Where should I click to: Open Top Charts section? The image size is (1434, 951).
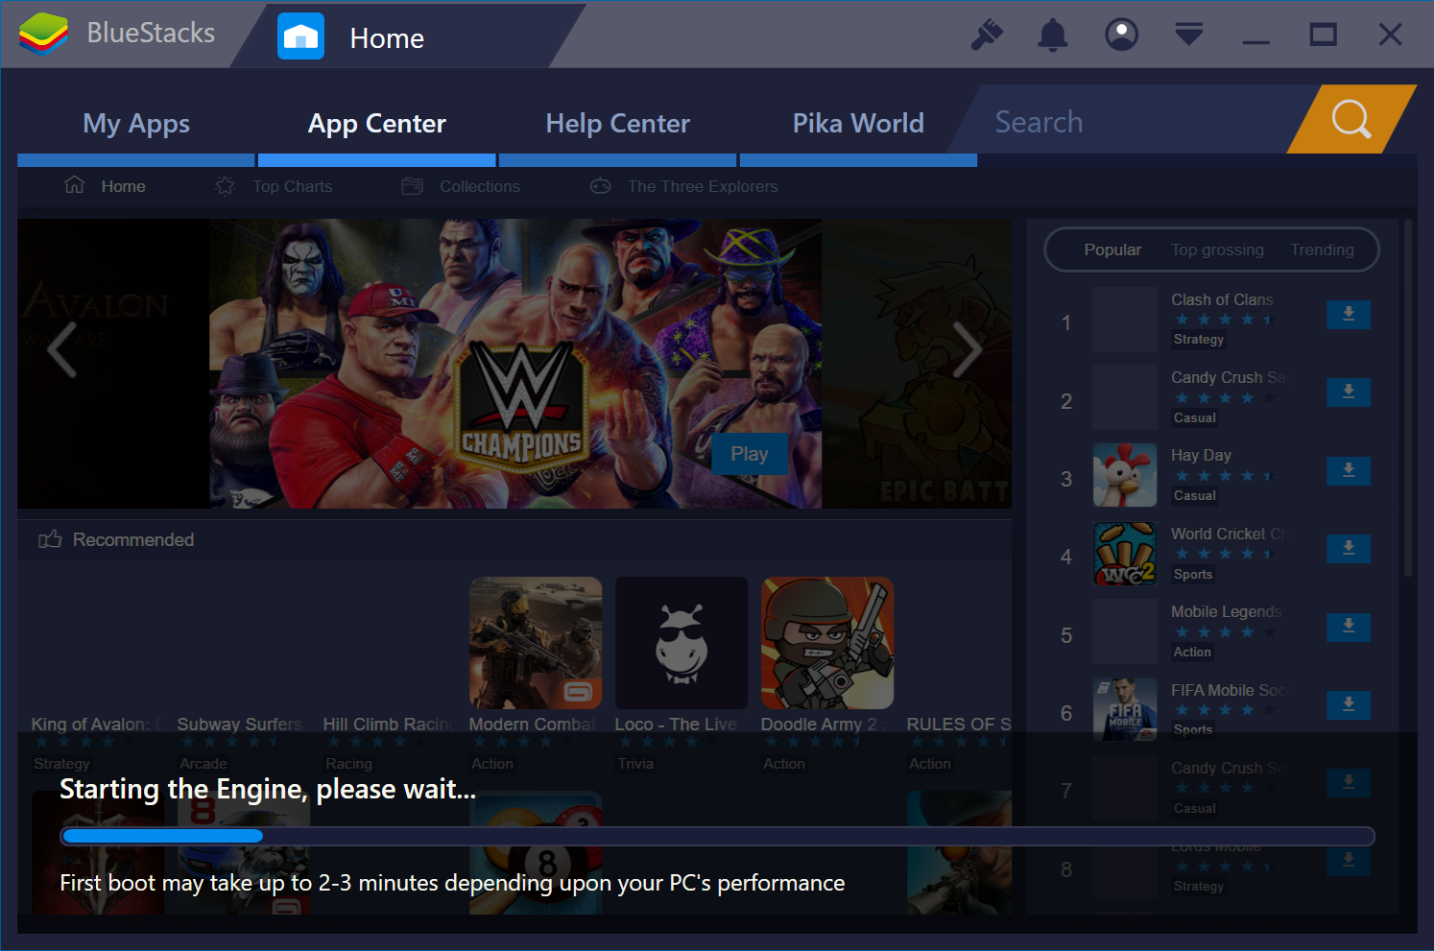[x=293, y=186]
